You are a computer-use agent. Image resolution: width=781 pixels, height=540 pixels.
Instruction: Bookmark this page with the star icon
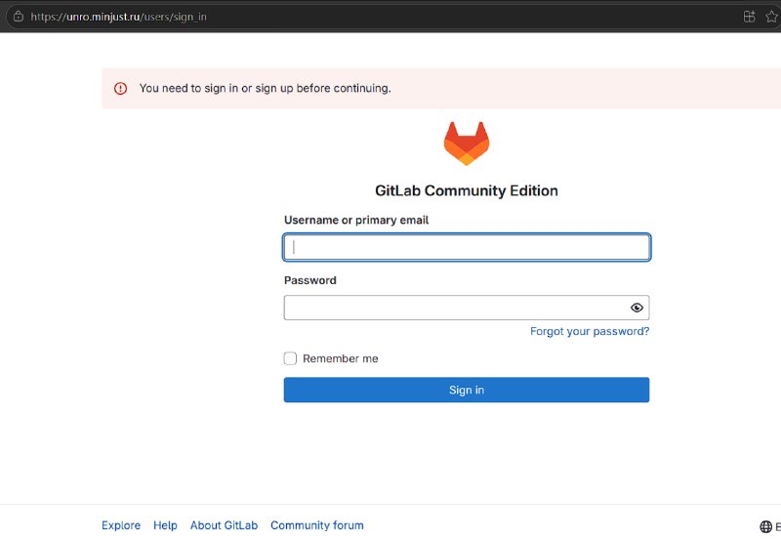point(771,17)
